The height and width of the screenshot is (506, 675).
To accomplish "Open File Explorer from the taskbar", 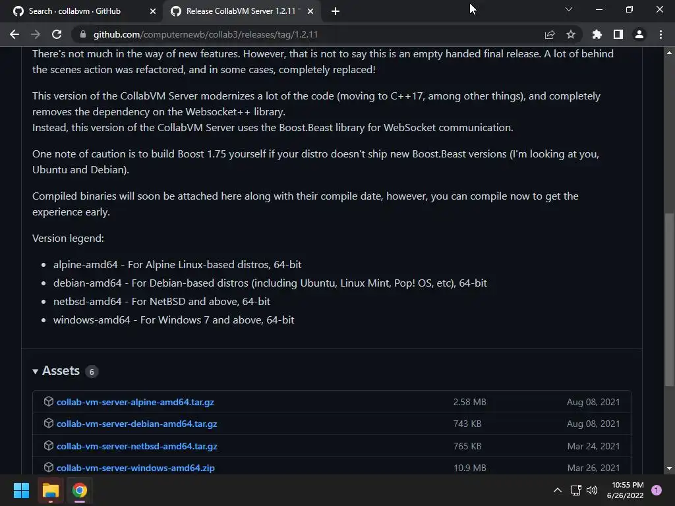I will coord(50,490).
